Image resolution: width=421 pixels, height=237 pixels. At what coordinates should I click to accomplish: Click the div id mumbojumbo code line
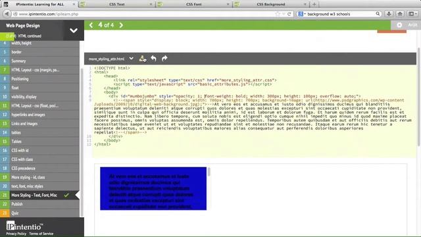point(234,96)
